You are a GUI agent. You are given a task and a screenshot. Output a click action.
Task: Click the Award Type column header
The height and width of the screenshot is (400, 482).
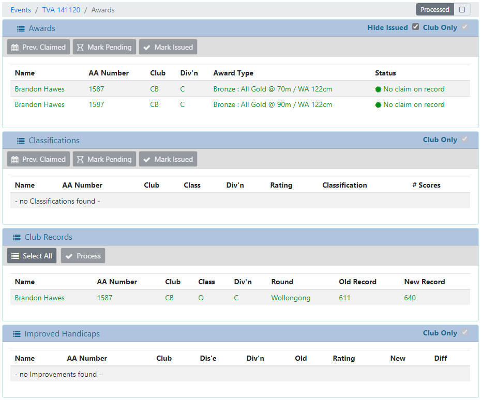pyautogui.click(x=233, y=73)
